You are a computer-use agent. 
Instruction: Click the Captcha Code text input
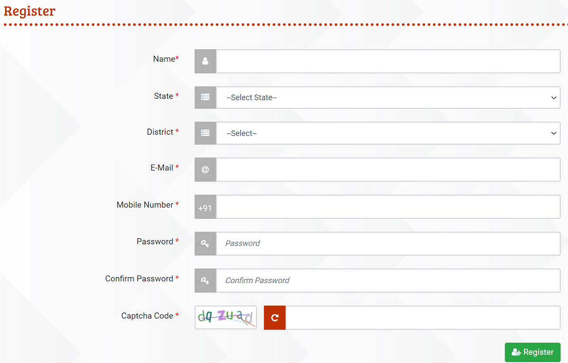[423, 318]
